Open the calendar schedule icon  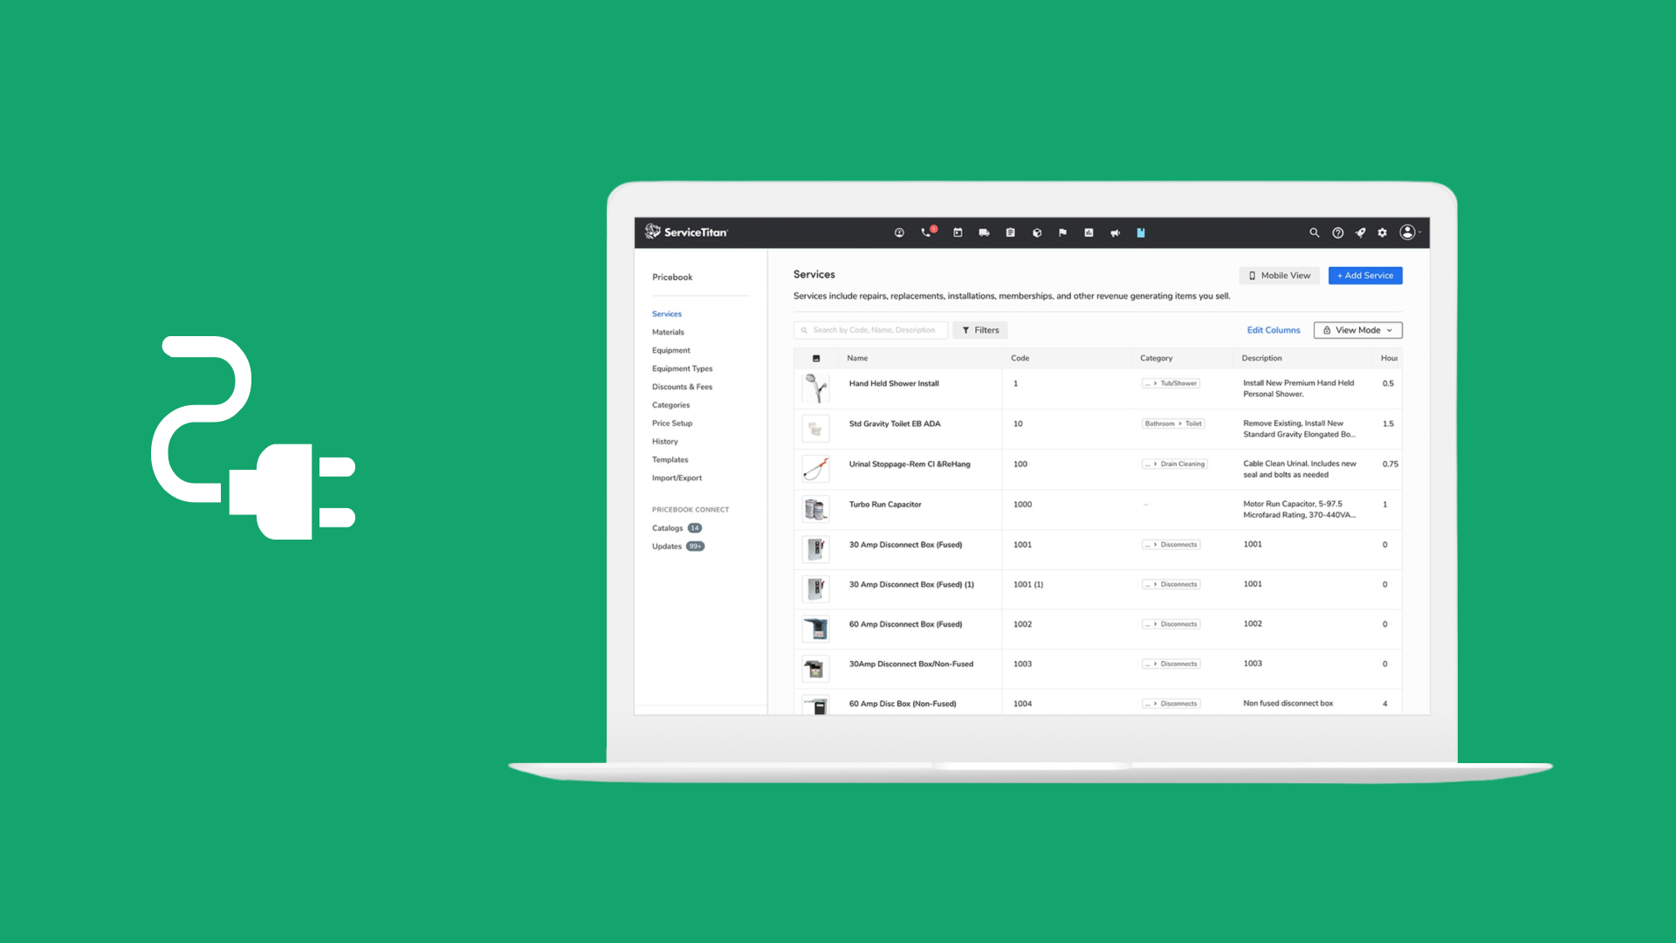[x=958, y=233]
